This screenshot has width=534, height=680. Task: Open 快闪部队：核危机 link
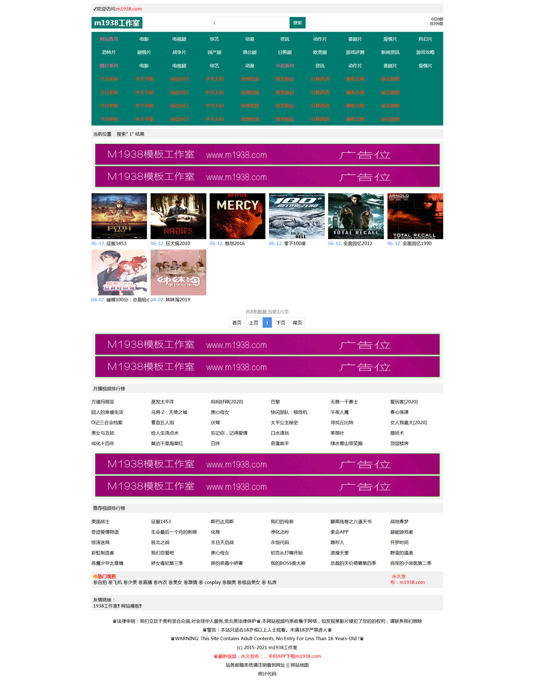coord(289,412)
